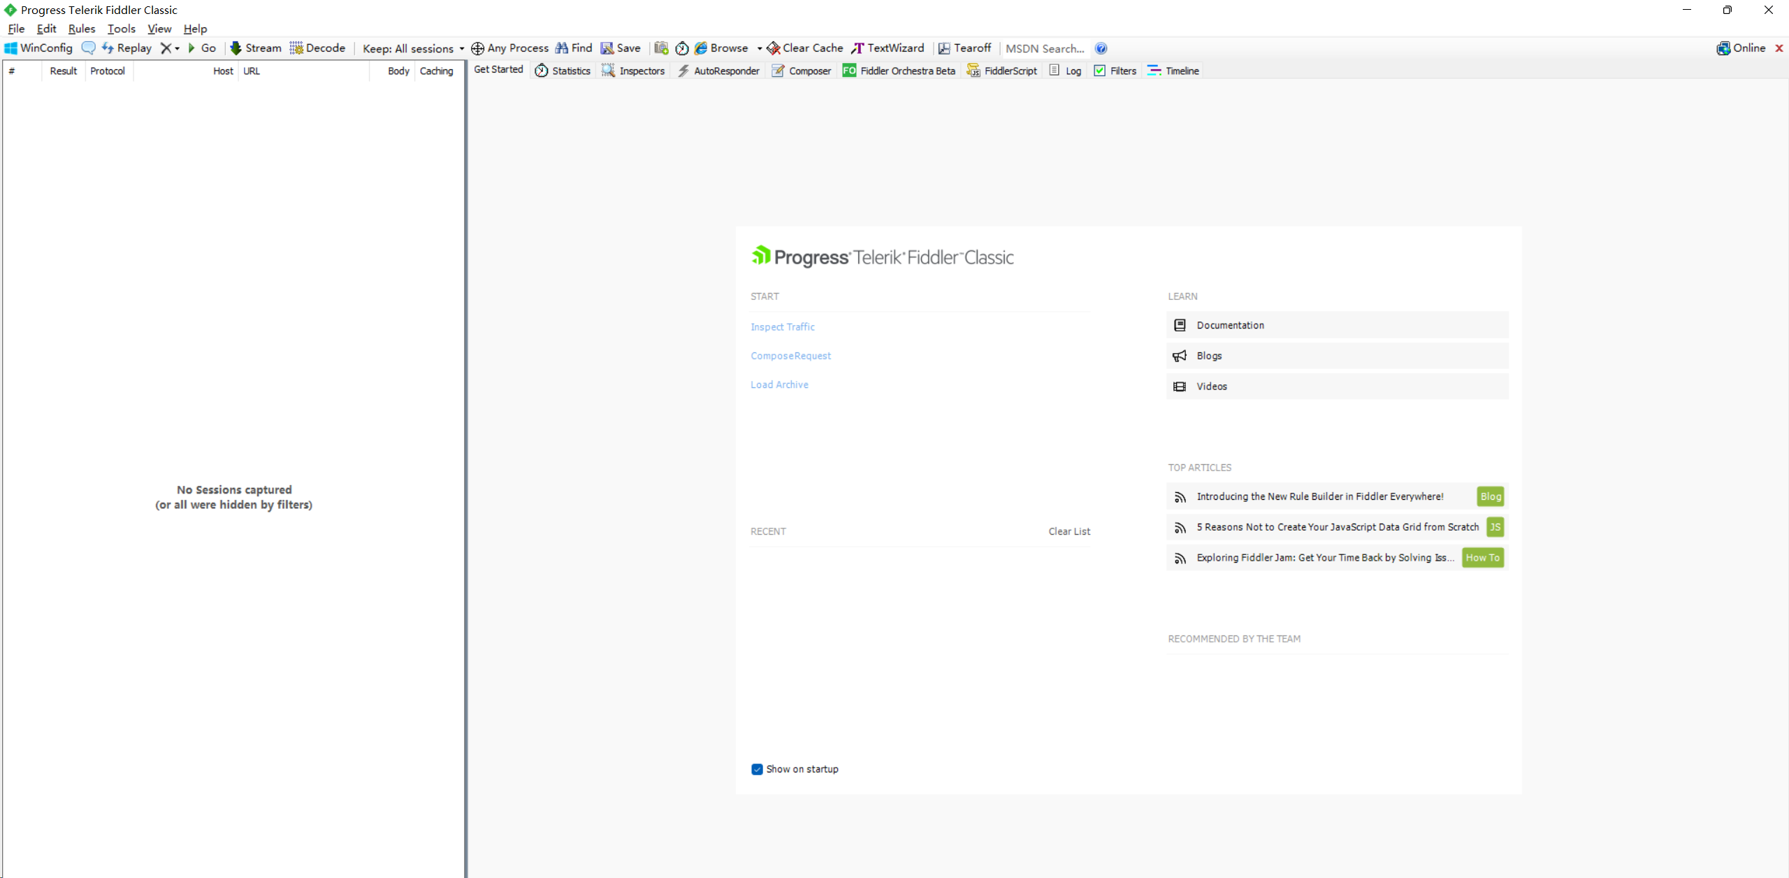The height and width of the screenshot is (878, 1789).
Task: Click the blue help question icon
Action: [x=1101, y=48]
